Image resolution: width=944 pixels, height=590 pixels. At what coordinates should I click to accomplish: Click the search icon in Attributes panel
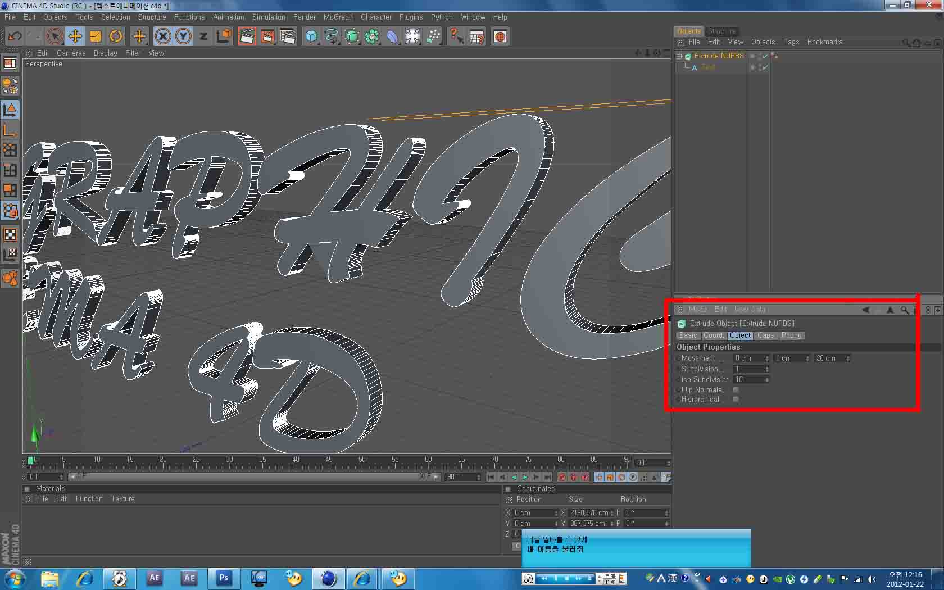click(x=904, y=310)
